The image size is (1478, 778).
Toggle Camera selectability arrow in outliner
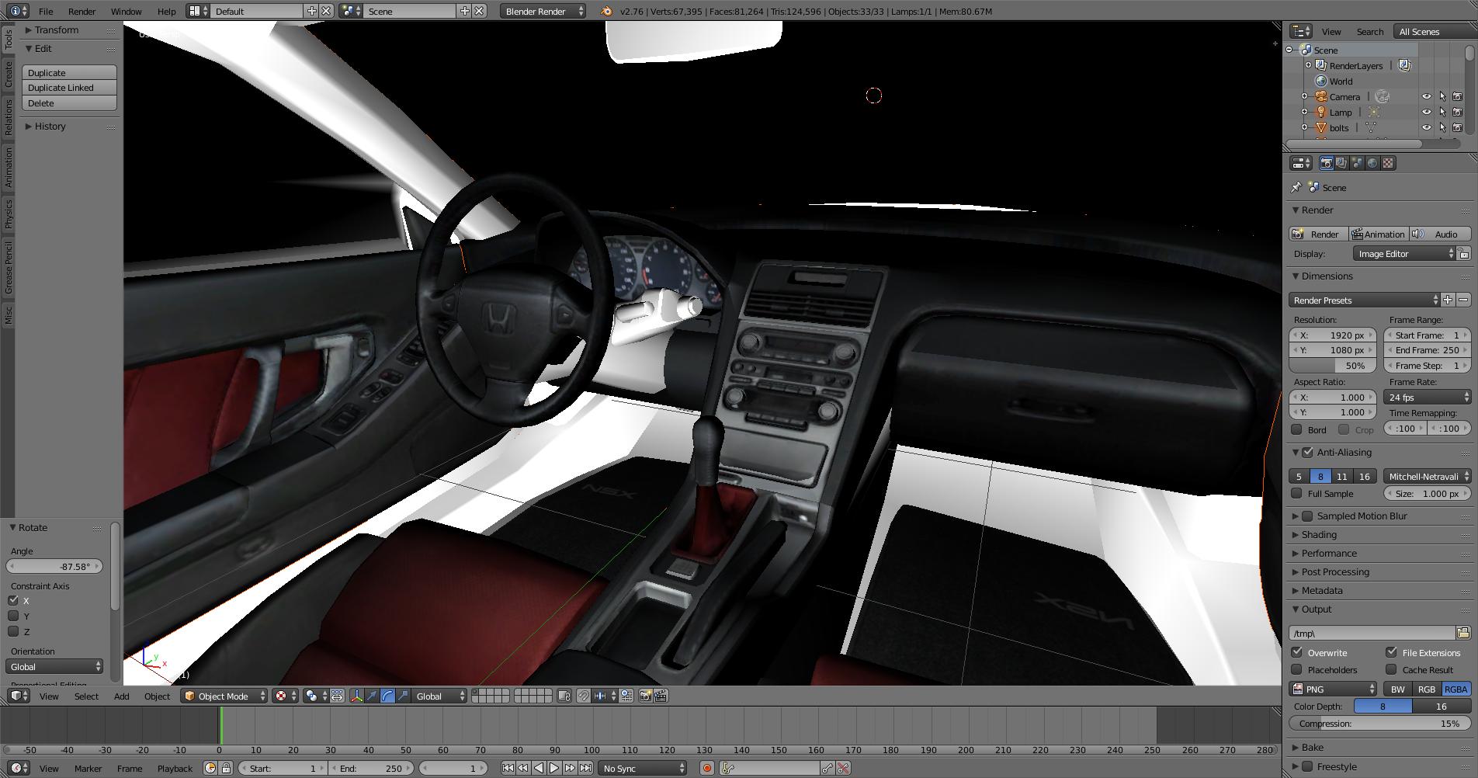pyautogui.click(x=1442, y=96)
